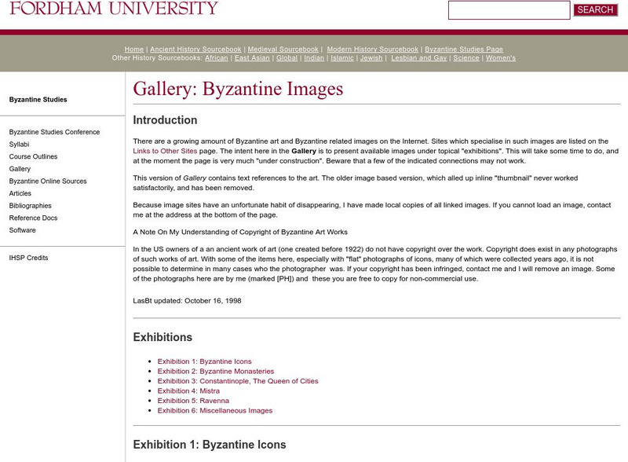The width and height of the screenshot is (628, 462).
Task: Open Exhibition 1: Byzantine Icons
Action: (205, 361)
